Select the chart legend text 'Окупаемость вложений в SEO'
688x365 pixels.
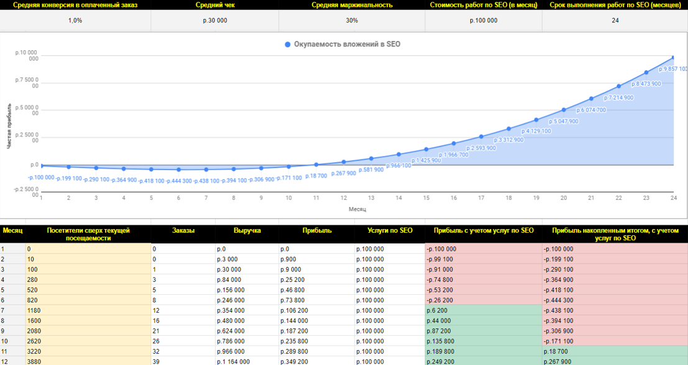(x=347, y=45)
